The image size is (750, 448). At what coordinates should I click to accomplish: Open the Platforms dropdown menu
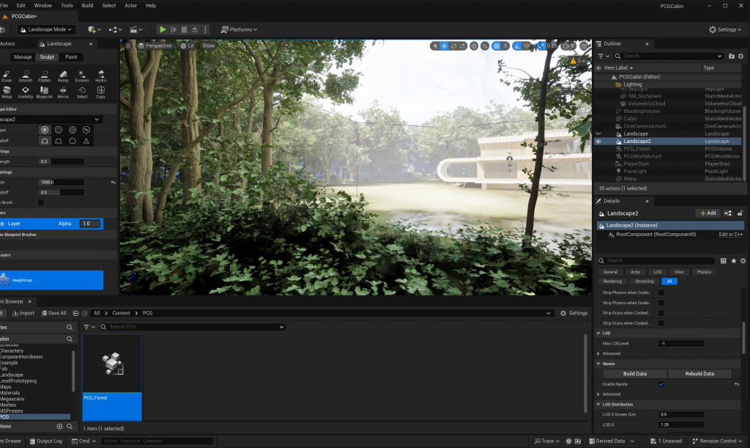pos(239,29)
